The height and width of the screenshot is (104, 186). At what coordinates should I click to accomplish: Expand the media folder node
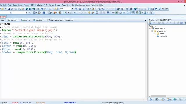(155, 34)
